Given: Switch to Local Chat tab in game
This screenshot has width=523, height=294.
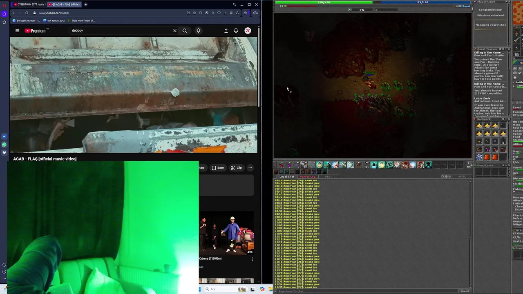Looking at the screenshot, I should (x=287, y=176).
